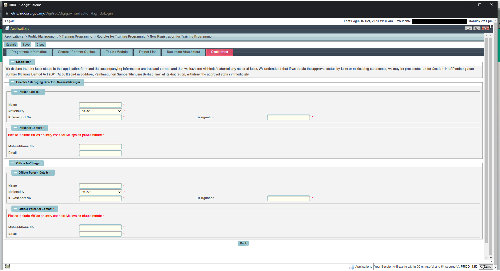This screenshot has width=500, height=271.
Task: Collapse the Disclaimer section
Action: pyautogui.click(x=13, y=62)
